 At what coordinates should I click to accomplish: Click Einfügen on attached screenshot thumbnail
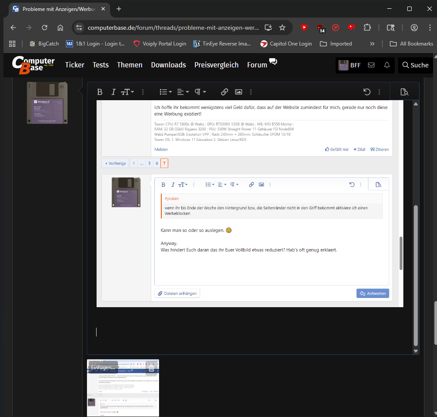[103, 368]
